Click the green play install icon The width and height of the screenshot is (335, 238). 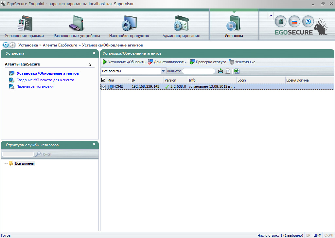click(104, 62)
